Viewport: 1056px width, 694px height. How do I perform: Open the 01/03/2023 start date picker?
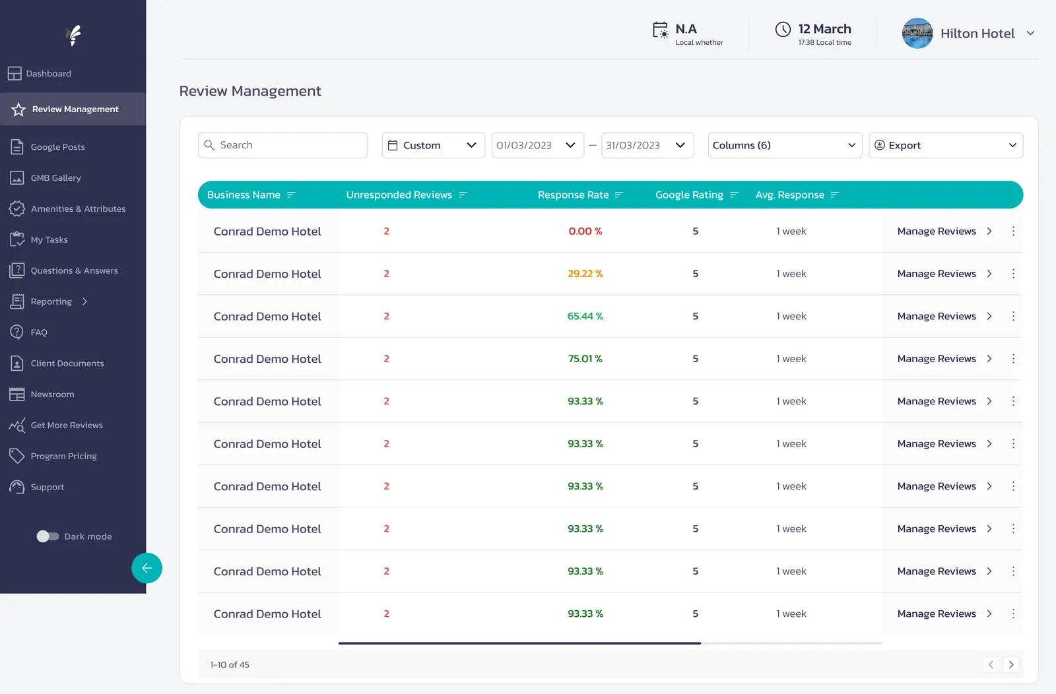(x=537, y=145)
